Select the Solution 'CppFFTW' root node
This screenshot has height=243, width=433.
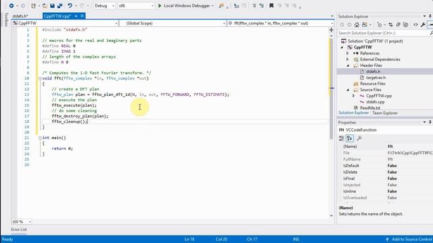point(371,41)
